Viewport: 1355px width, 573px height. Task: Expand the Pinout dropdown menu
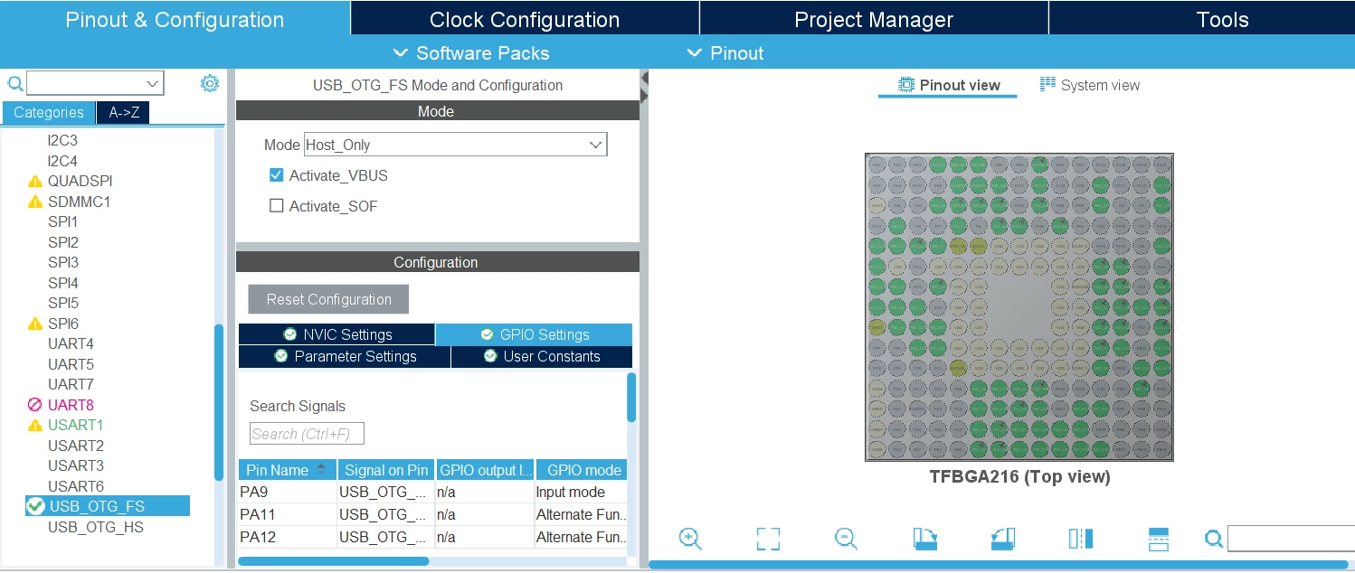(x=725, y=53)
